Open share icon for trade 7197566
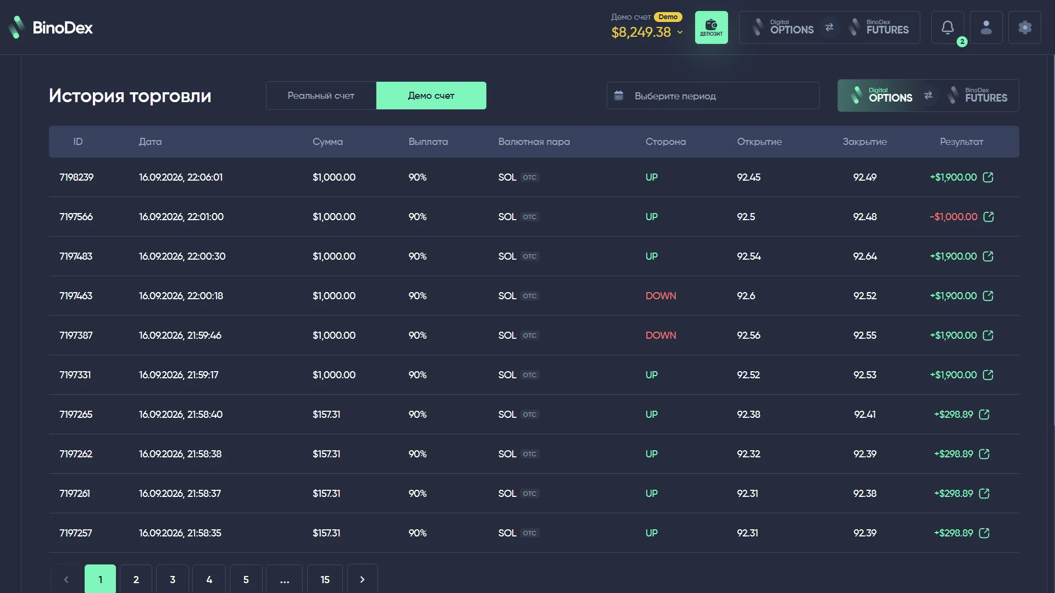1055x593 pixels. tap(989, 217)
